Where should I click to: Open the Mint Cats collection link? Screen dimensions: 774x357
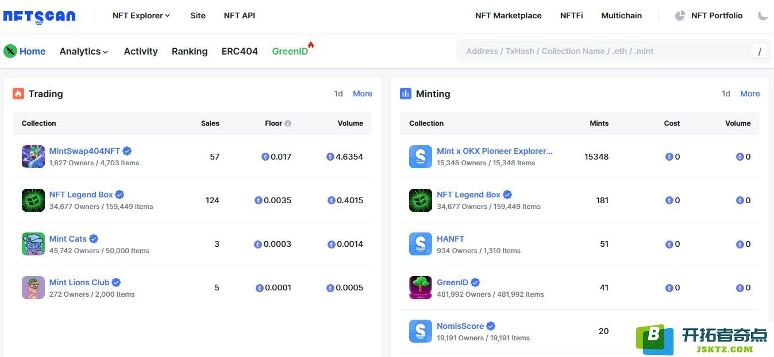coord(68,239)
